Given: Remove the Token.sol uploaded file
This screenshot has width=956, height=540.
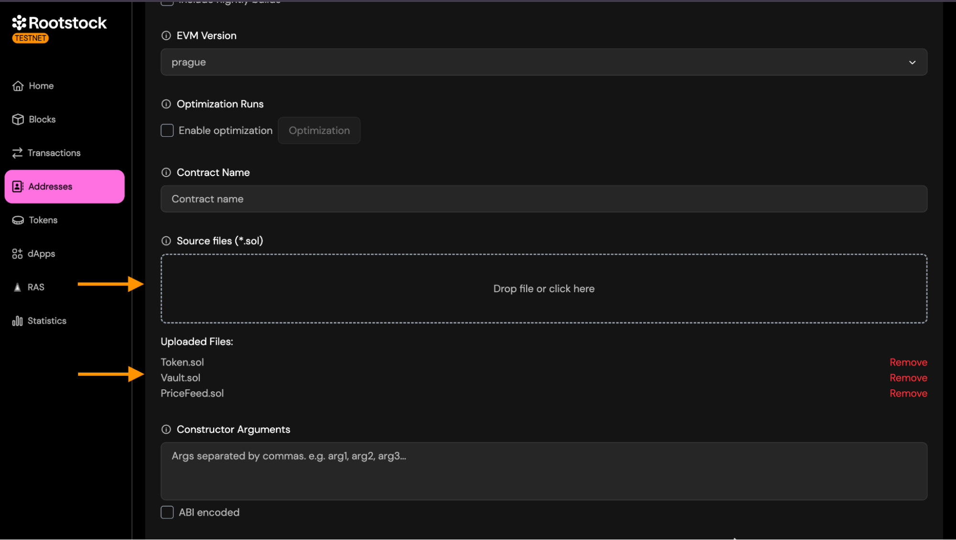Looking at the screenshot, I should (908, 363).
